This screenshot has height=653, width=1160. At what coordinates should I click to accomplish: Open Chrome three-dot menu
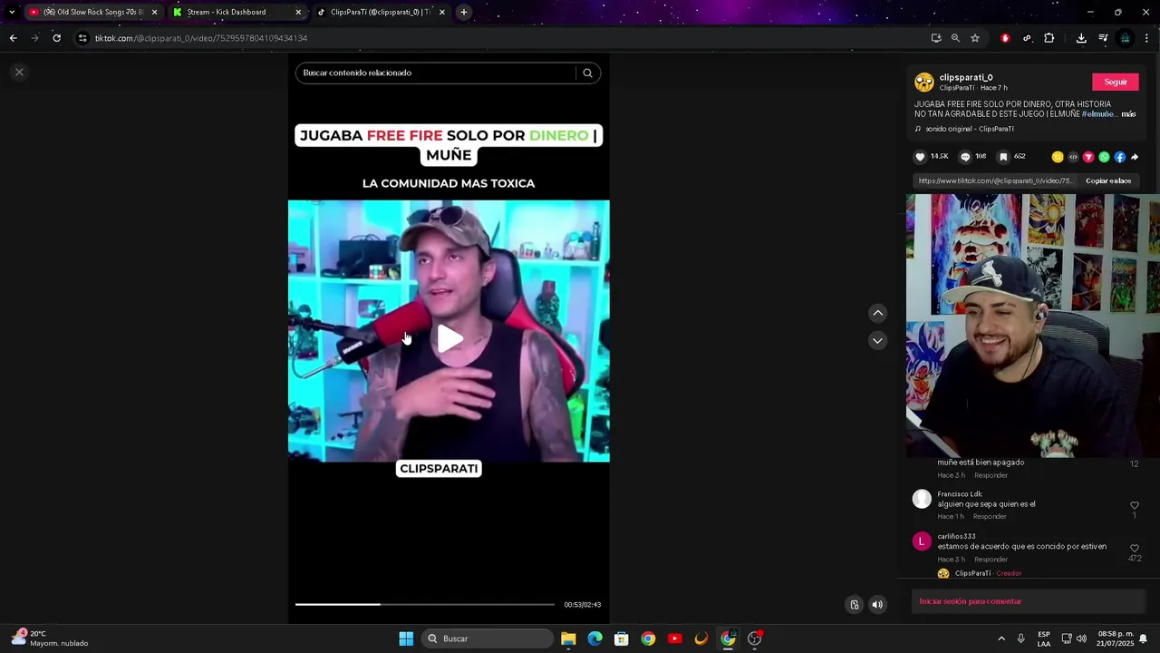coord(1146,38)
